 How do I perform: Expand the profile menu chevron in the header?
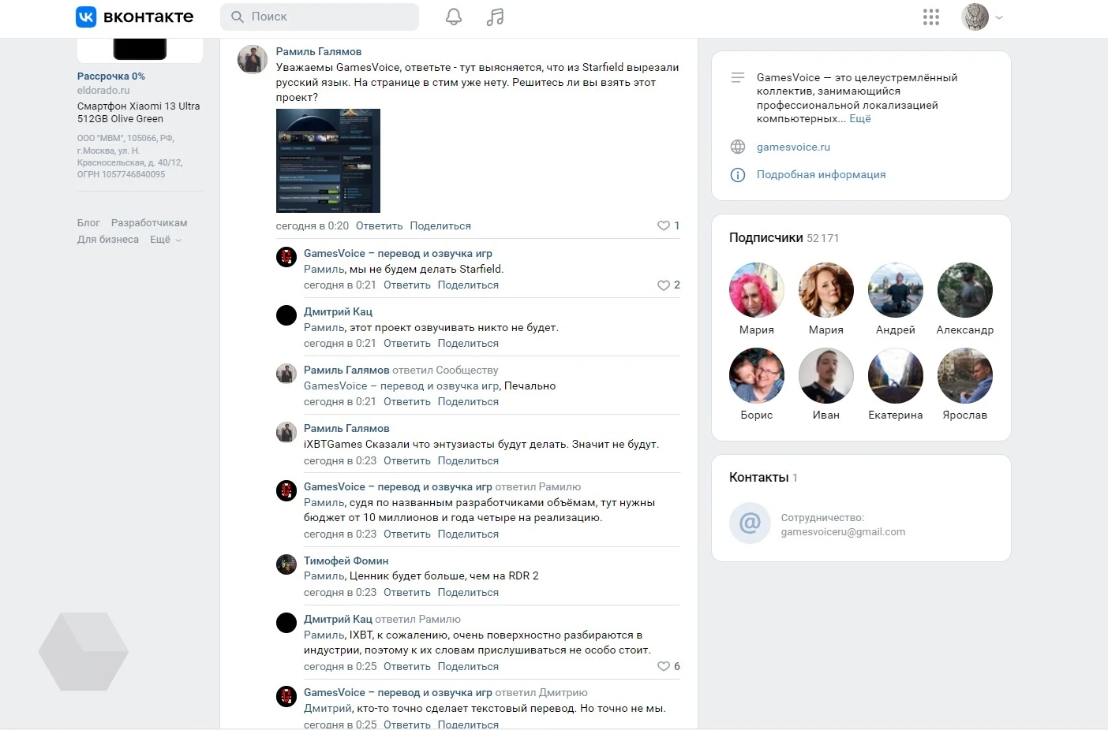[999, 17]
